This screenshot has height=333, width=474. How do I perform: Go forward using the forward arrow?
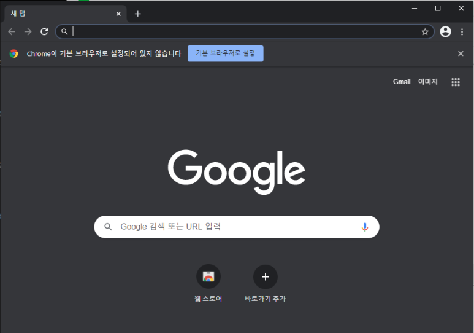28,31
